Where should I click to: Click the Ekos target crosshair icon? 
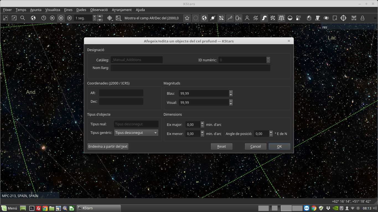(343, 18)
